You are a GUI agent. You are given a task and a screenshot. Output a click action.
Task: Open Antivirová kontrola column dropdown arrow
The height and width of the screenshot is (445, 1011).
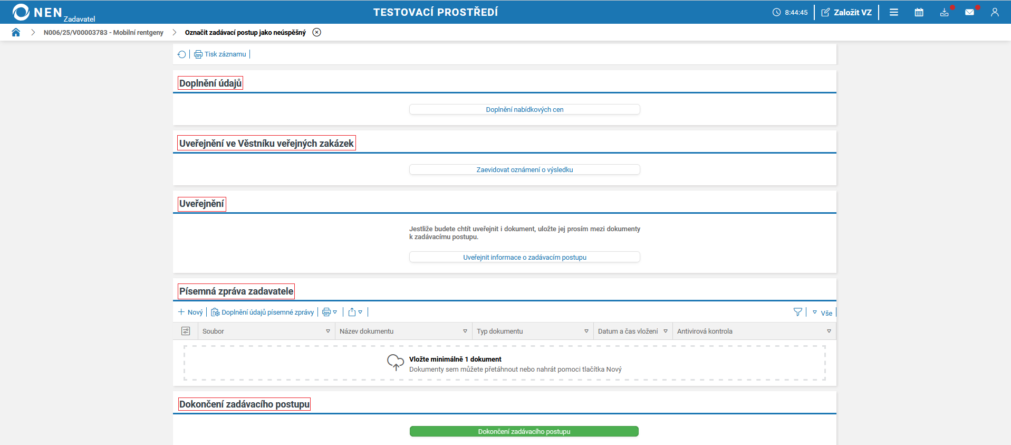[829, 331]
